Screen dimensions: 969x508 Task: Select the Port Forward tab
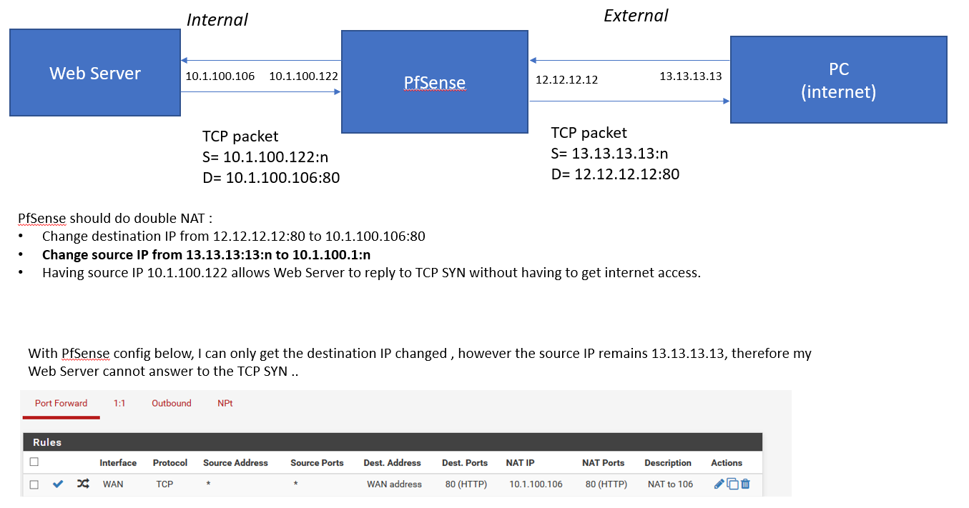click(61, 404)
